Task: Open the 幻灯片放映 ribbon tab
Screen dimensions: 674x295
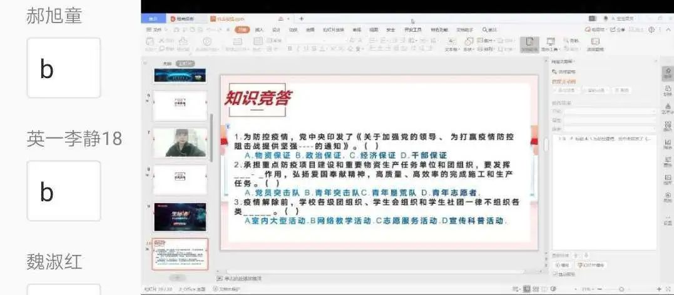Action: coord(333,29)
